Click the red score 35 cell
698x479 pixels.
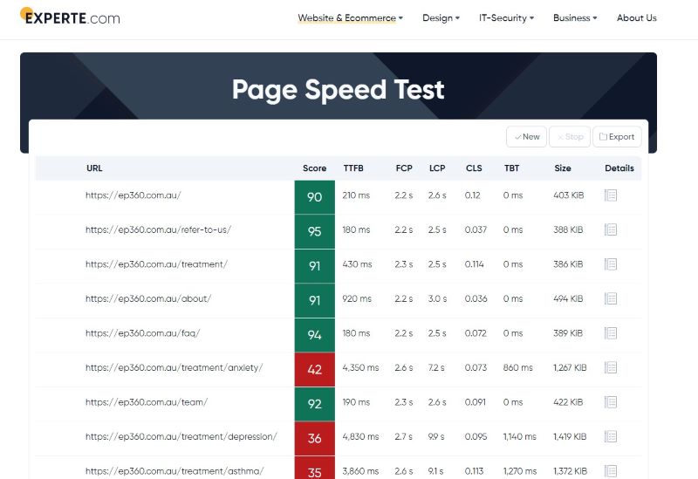(314, 469)
